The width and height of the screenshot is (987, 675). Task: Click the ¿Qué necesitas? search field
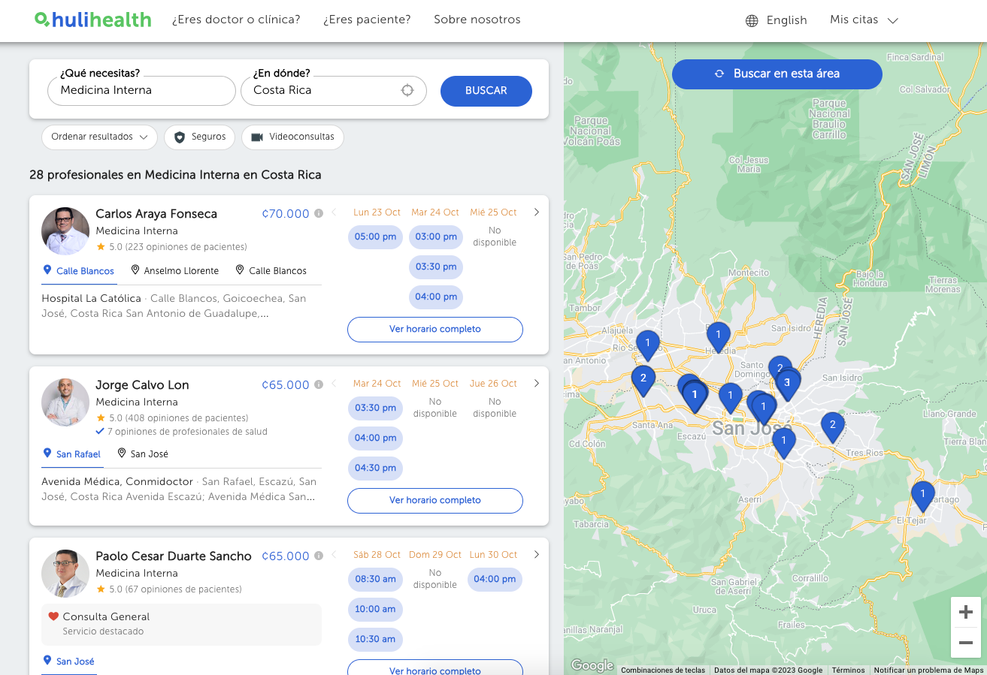coord(141,91)
